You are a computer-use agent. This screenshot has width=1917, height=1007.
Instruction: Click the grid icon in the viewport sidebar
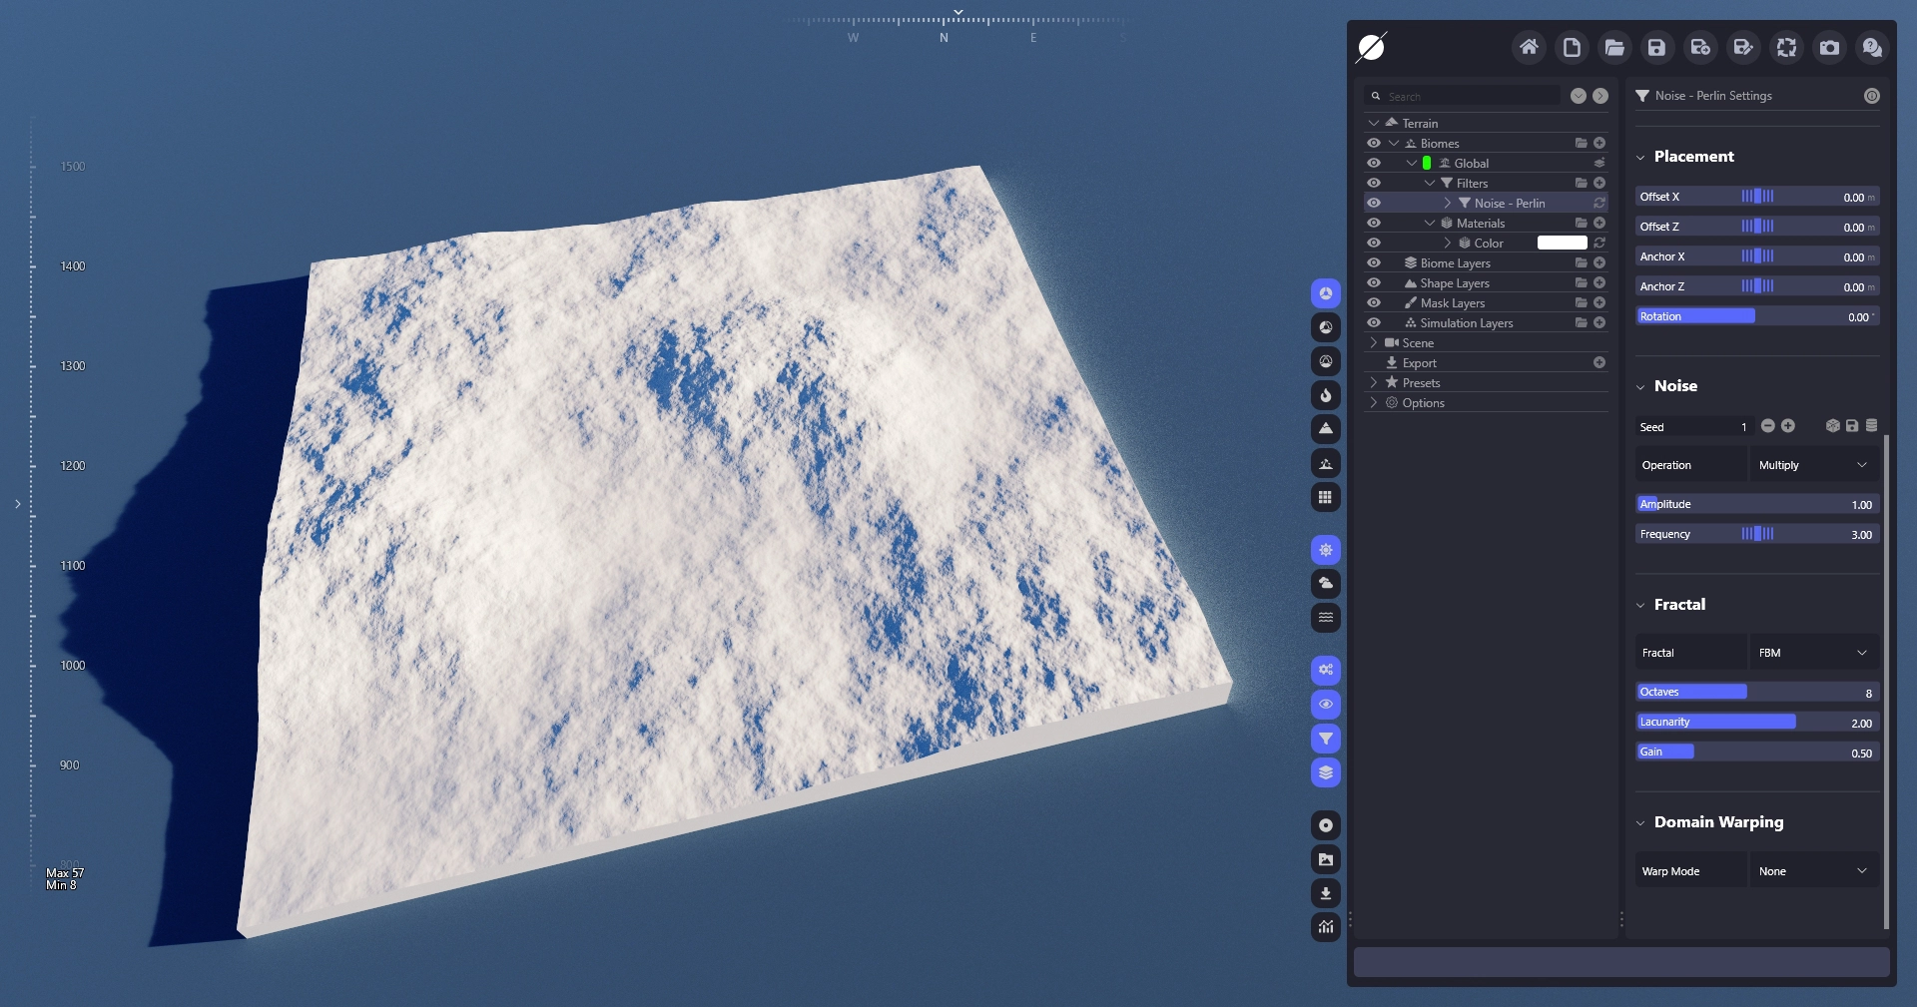point(1325,497)
